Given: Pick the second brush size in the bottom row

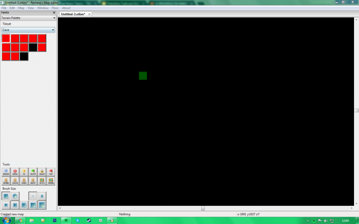Looking at the screenshot, I should (x=15, y=205).
